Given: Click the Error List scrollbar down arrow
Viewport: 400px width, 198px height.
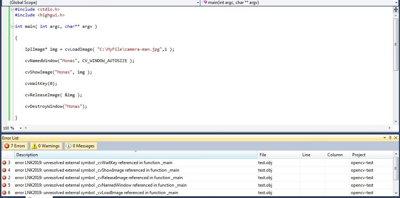Looking at the screenshot, I should click(x=396, y=194).
